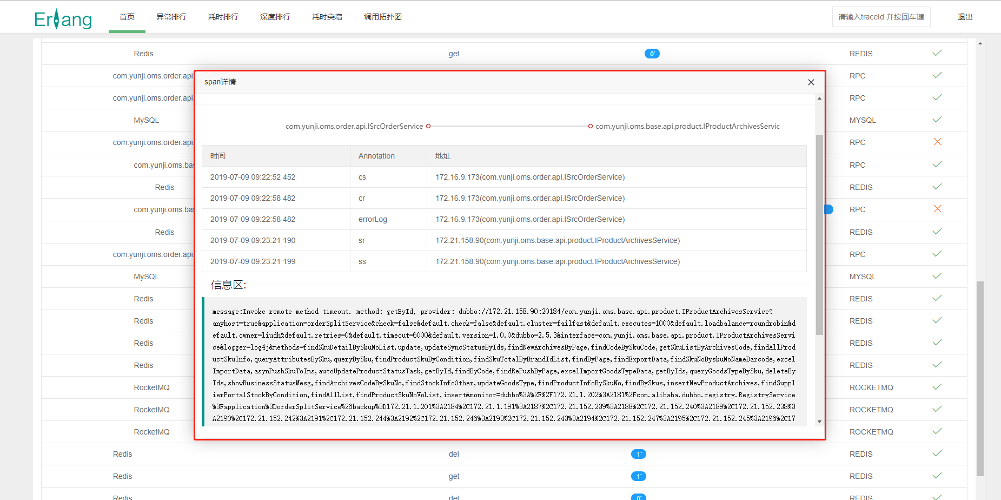Click the 信息区 section heading
Screen dimensions: 1001x500
(228, 285)
